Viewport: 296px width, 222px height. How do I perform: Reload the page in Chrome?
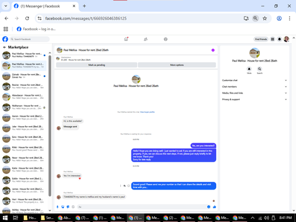(27, 18)
